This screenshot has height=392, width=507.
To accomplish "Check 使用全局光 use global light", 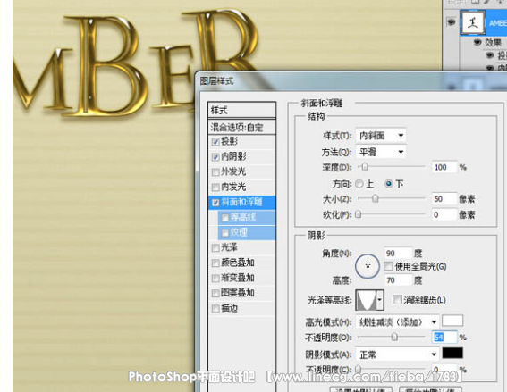I will pos(388,266).
